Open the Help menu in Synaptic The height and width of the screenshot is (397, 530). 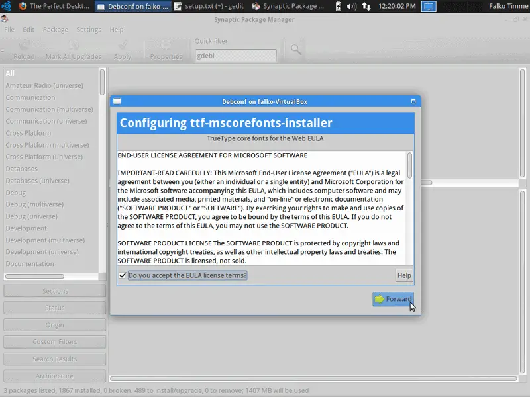(117, 30)
